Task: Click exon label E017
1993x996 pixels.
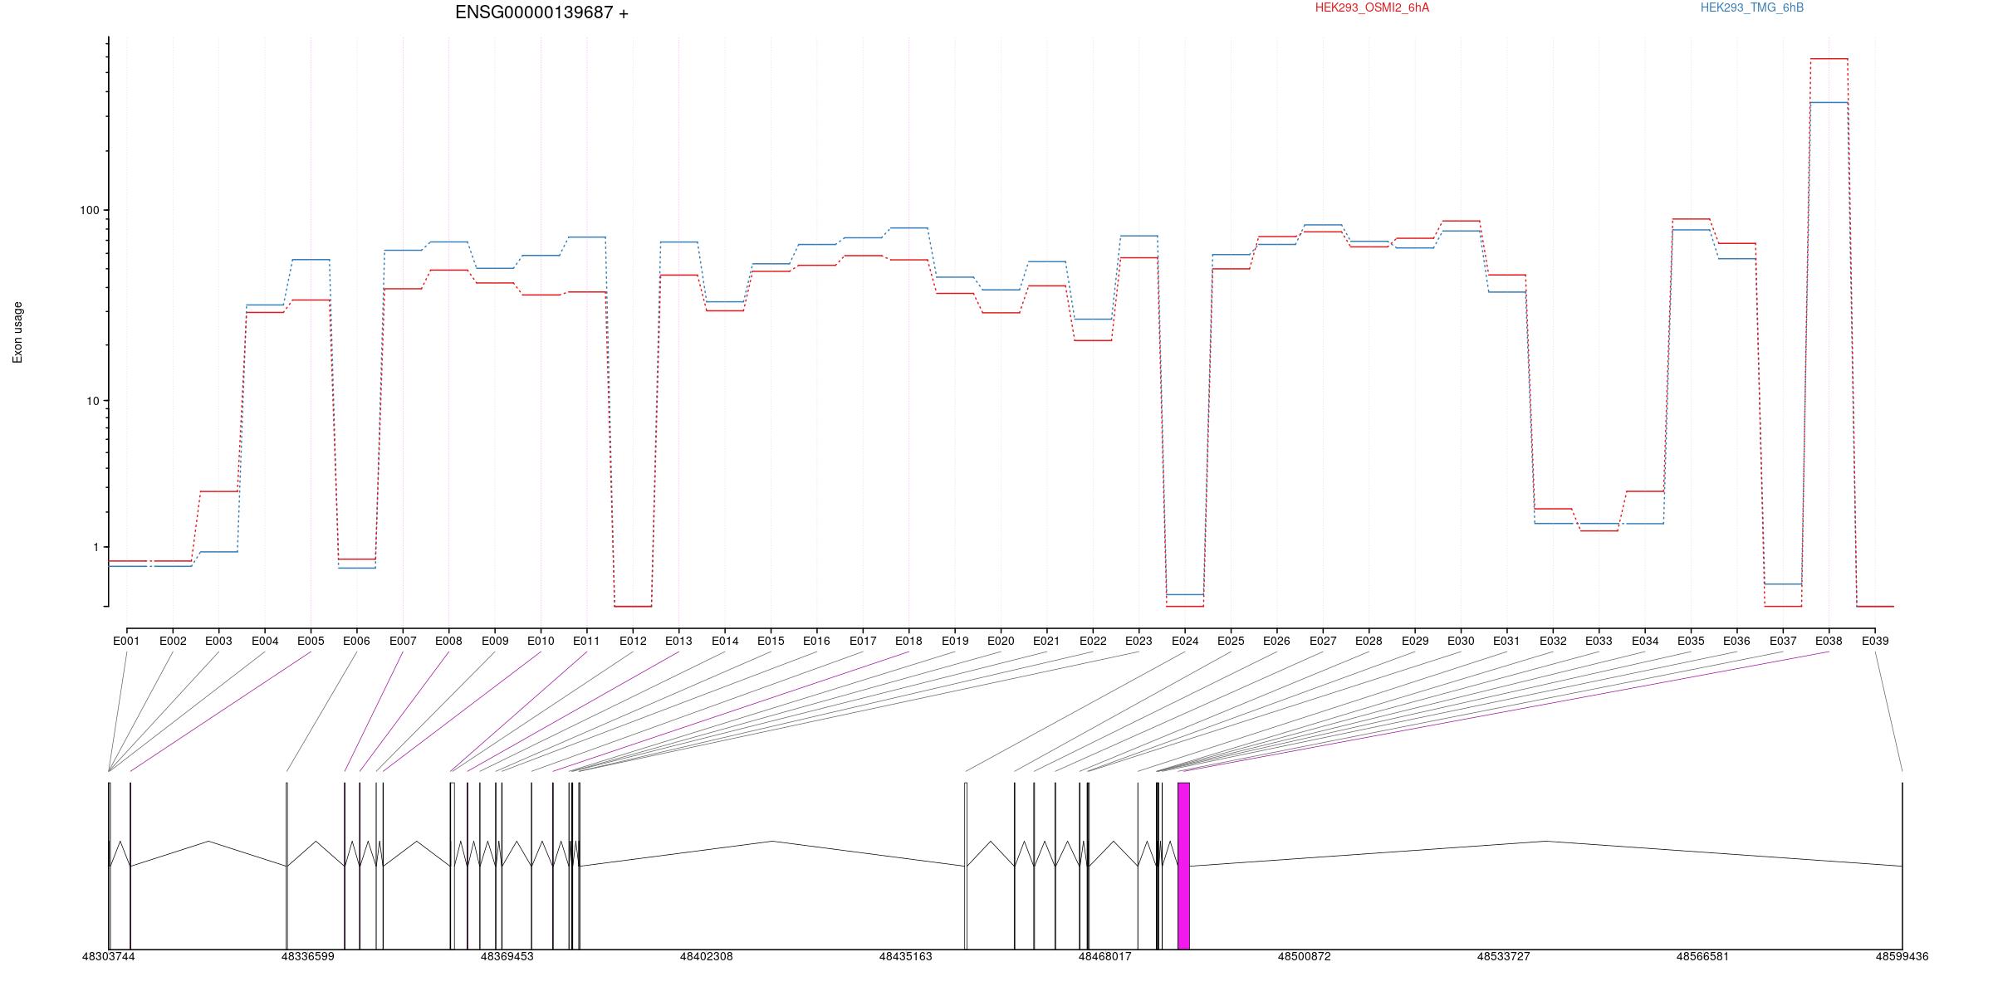Action: 863,641
